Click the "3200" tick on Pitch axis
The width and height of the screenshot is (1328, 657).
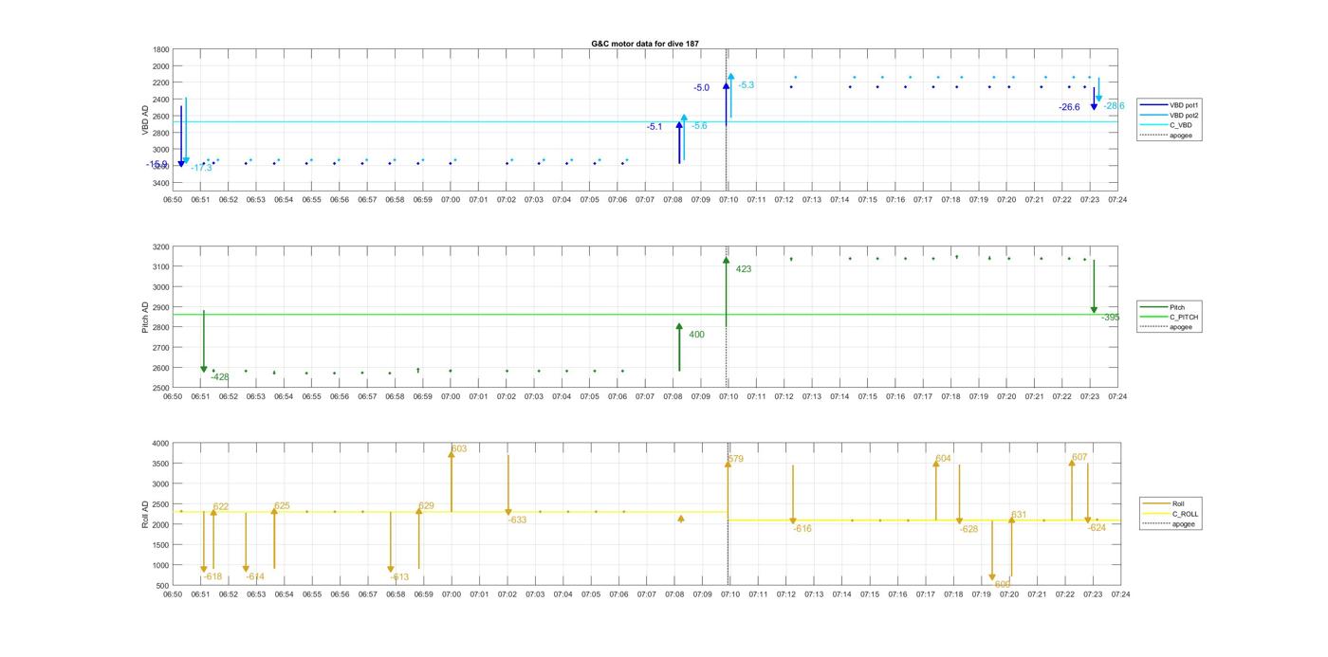tap(161, 247)
